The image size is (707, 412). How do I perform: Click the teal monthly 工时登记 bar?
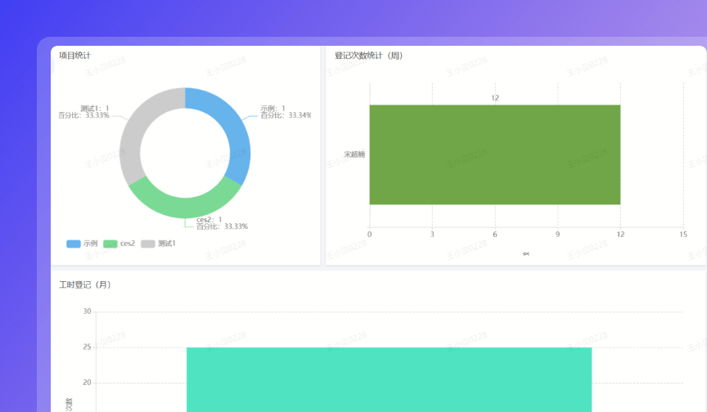tap(390, 379)
